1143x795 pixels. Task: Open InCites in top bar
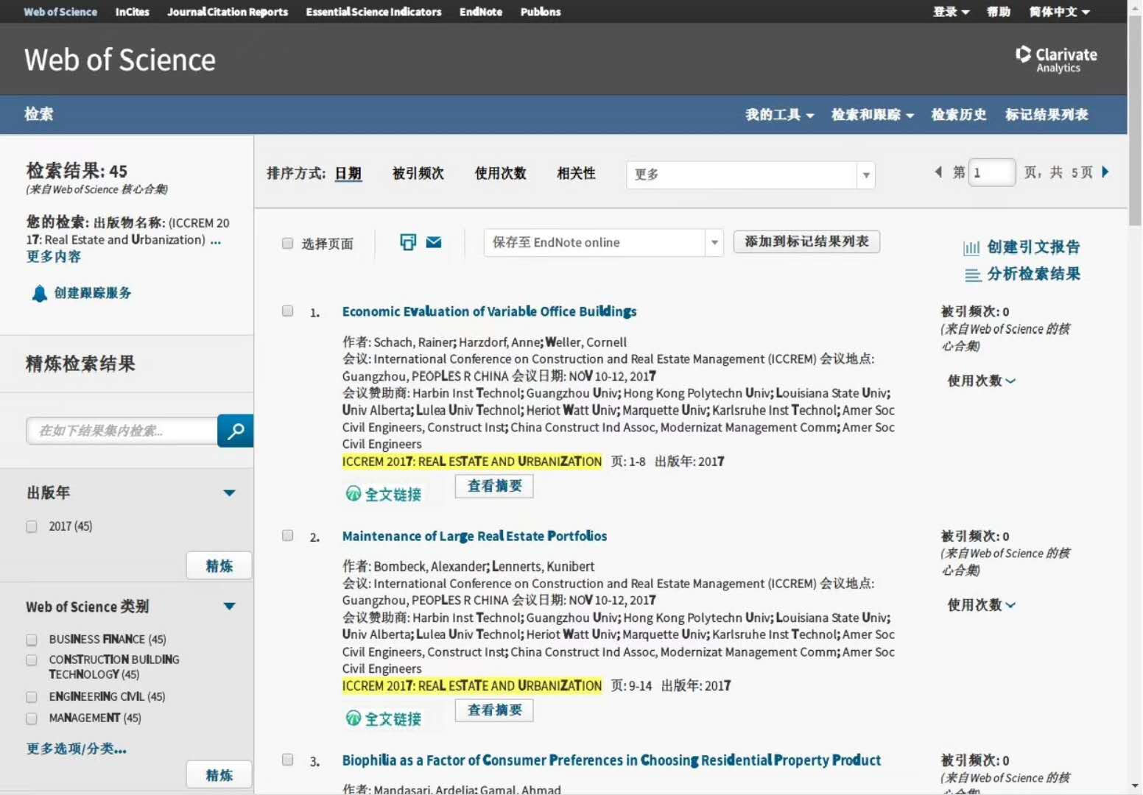[133, 12]
